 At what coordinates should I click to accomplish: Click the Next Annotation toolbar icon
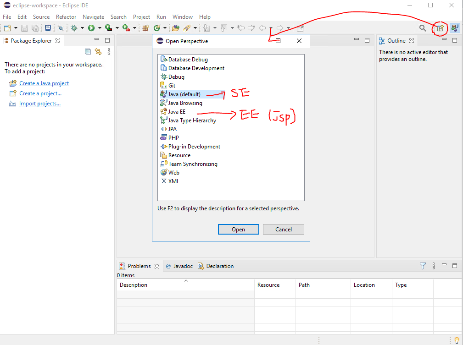pyautogui.click(x=206, y=28)
